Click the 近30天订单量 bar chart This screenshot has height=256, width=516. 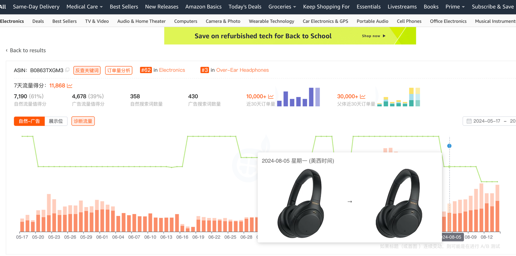[299, 97]
